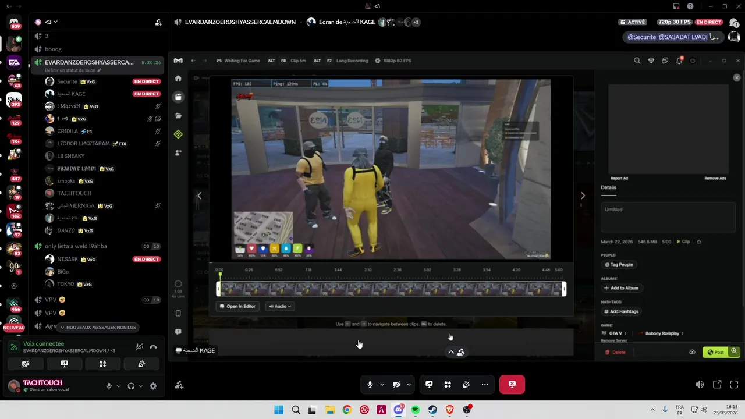
Task: Expand participants chevron above call bar
Action: [x=451, y=352]
